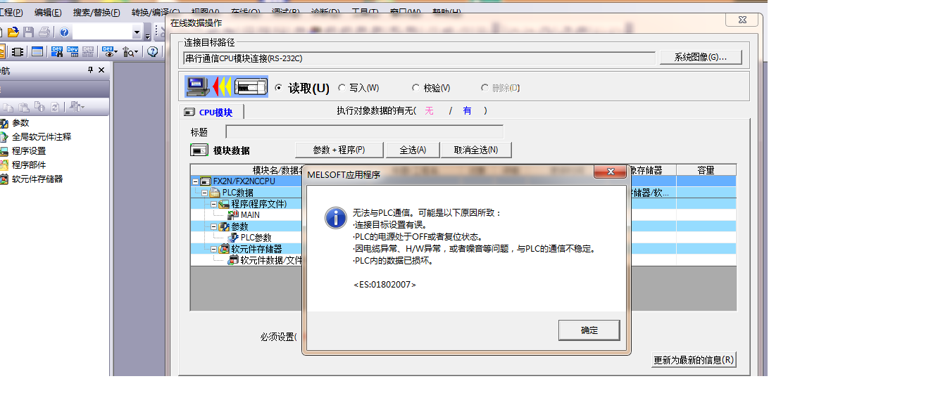Close the navigation panel
Image resolution: width=938 pixels, height=393 pixels.
(101, 70)
